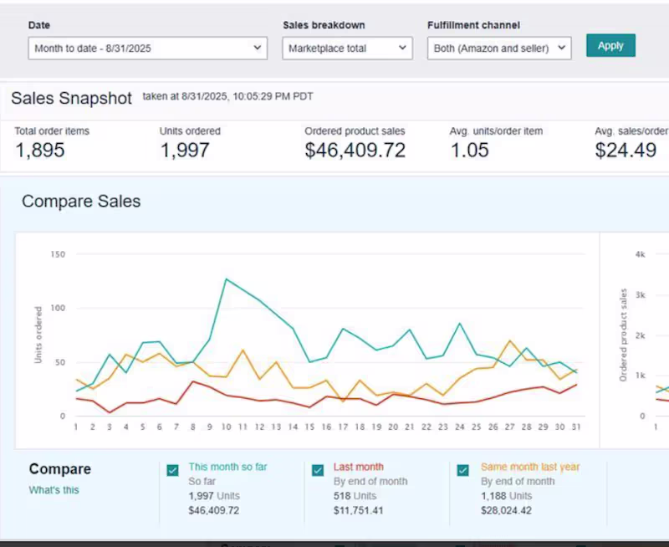This screenshot has width=669, height=547.
Task: Click the Ordered product sales value $46,409.72
Action: (355, 151)
